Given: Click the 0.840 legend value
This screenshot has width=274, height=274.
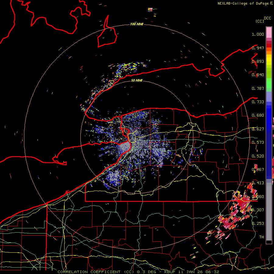Looking at the screenshot, I should (258, 75).
